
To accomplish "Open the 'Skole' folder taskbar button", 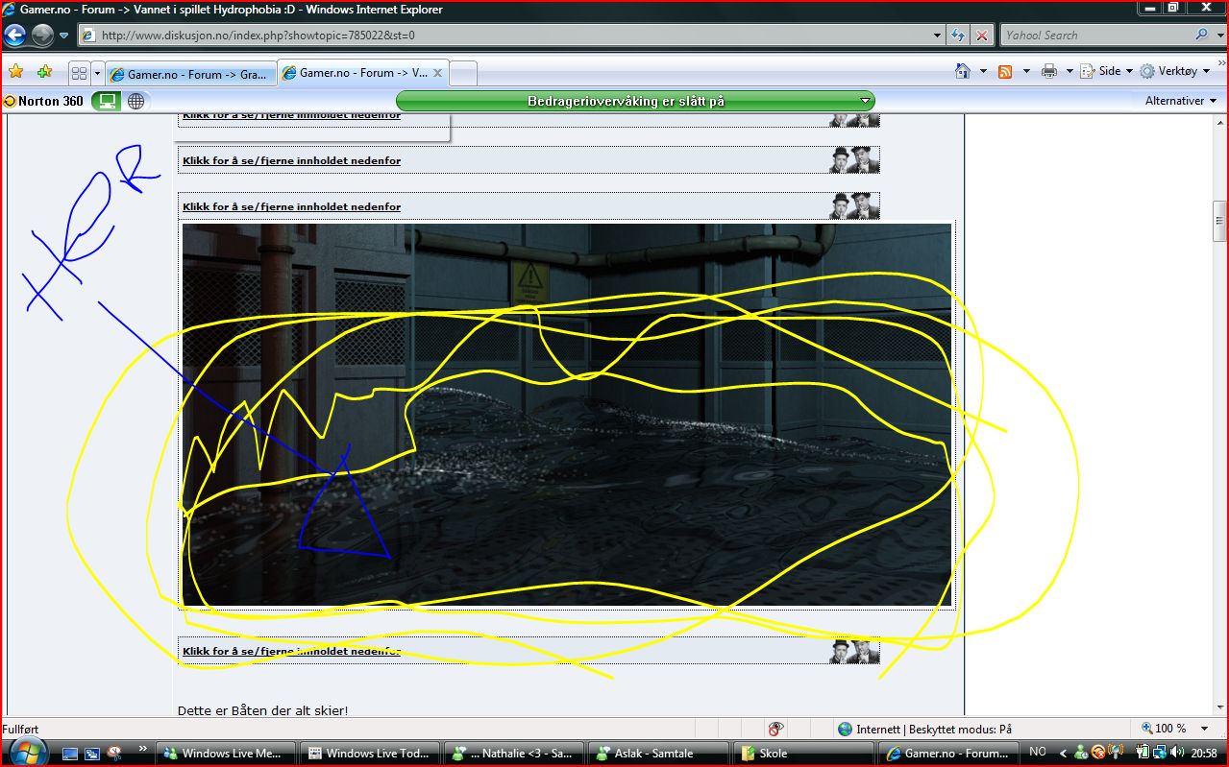I will click(802, 754).
